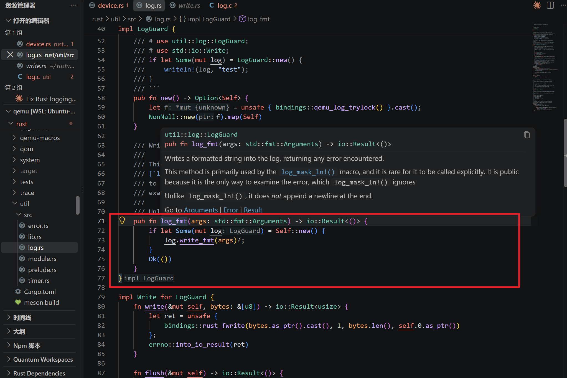Open Cargo.toml gear file in the tree
Image resolution: width=567 pixels, height=378 pixels.
39,291
